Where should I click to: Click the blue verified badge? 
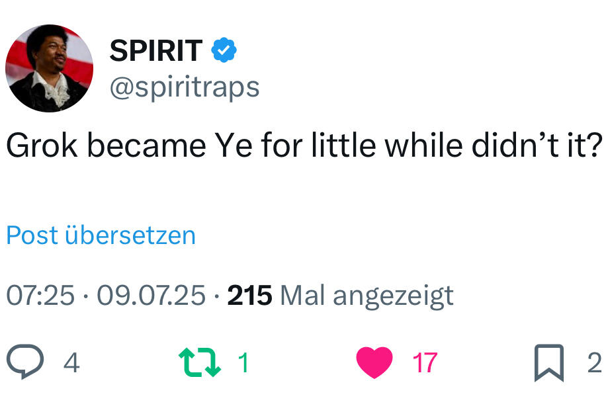224,51
